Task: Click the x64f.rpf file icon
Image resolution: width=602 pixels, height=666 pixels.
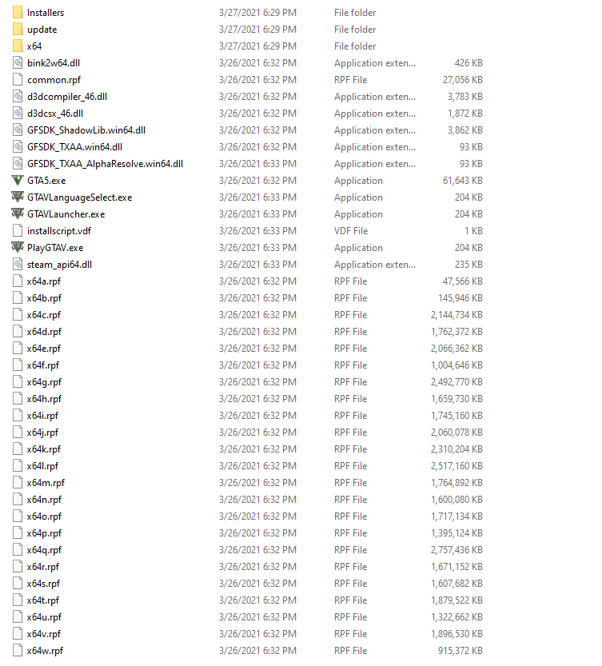Action: (x=18, y=365)
